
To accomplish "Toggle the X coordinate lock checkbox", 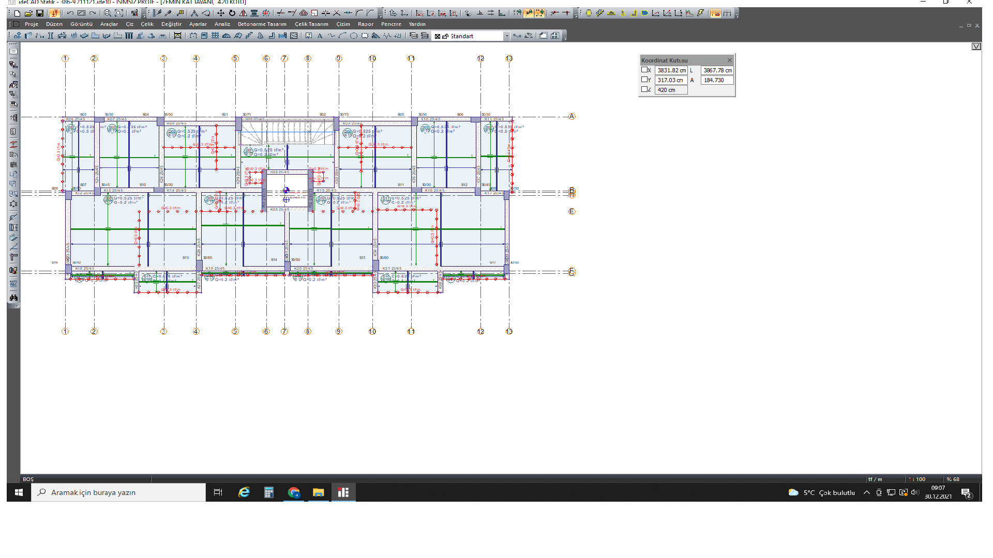I will click(x=644, y=70).
